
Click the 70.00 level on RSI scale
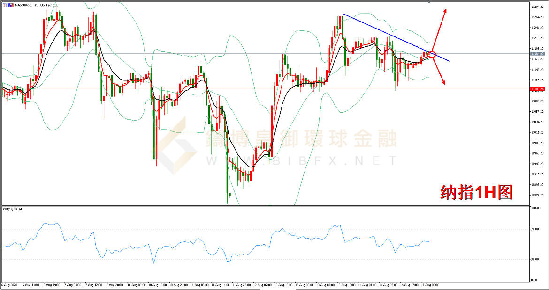(534, 229)
